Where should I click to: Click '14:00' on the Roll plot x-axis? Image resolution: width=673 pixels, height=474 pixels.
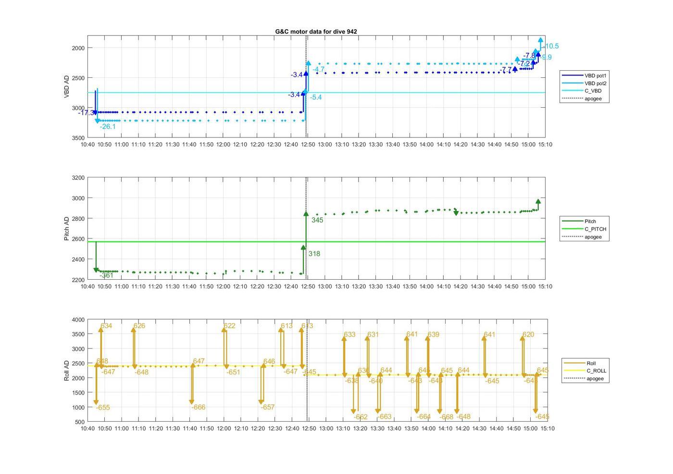429,428
